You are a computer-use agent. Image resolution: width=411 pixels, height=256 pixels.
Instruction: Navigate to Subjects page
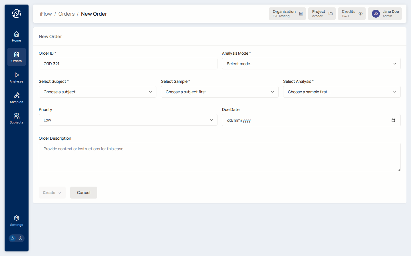coord(17,118)
